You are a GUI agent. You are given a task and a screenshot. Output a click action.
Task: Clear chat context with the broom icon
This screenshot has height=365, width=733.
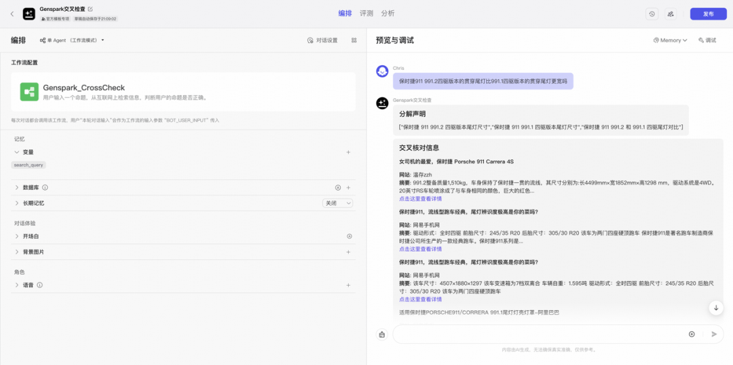point(382,334)
